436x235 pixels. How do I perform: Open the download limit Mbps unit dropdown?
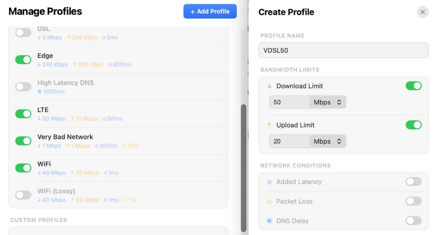point(327,102)
